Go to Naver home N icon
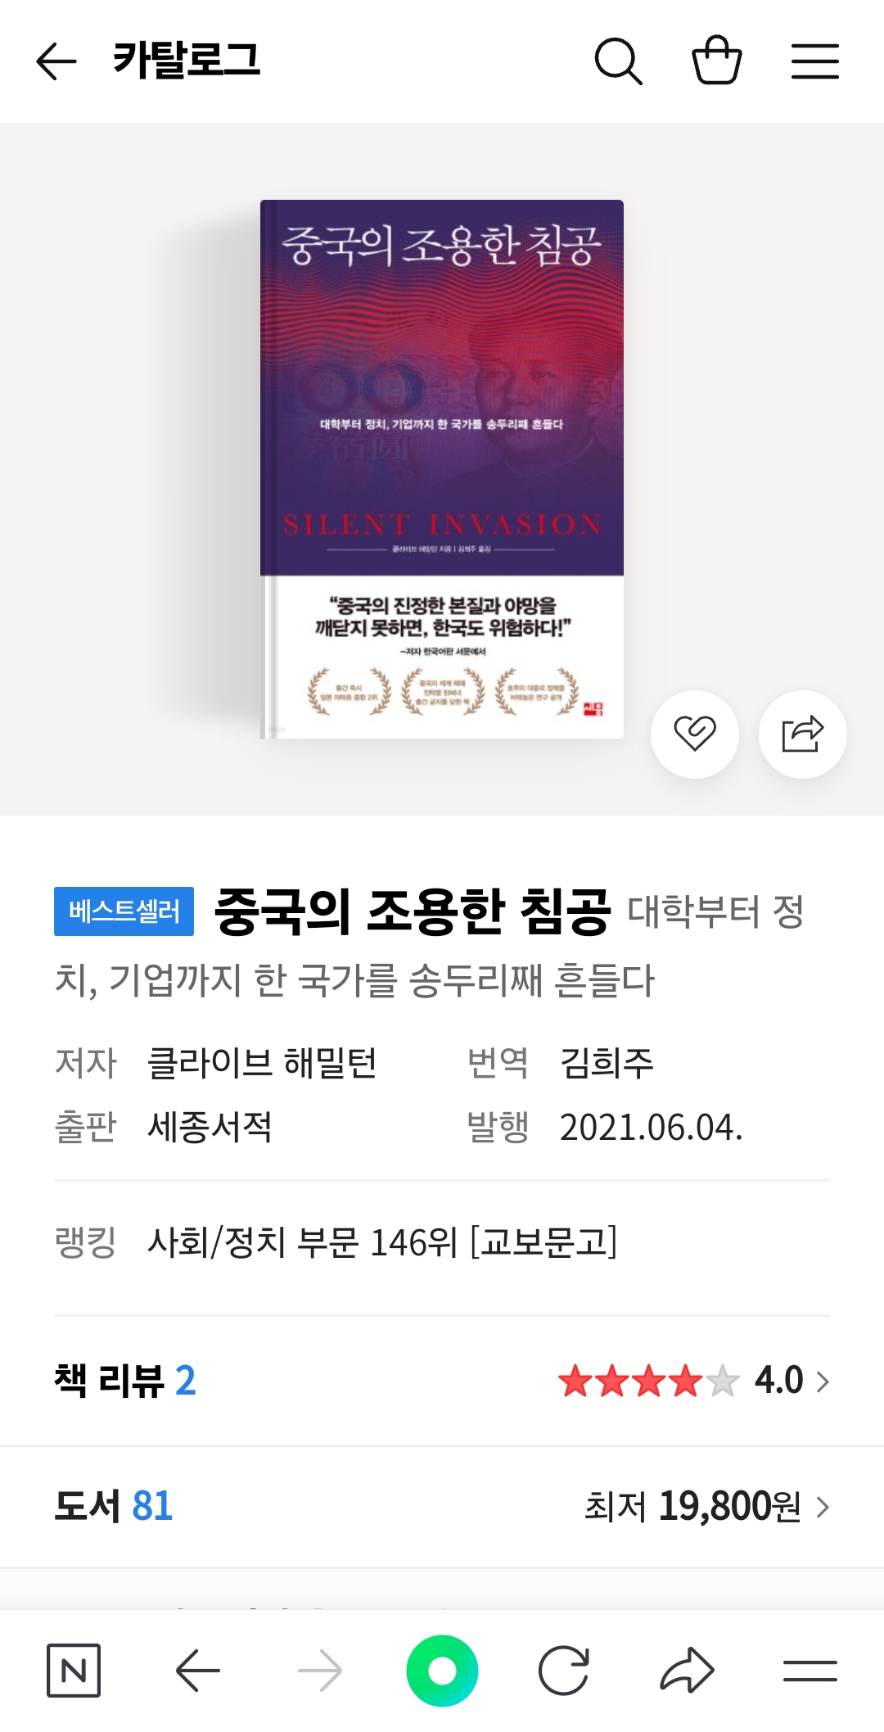 [x=74, y=1671]
